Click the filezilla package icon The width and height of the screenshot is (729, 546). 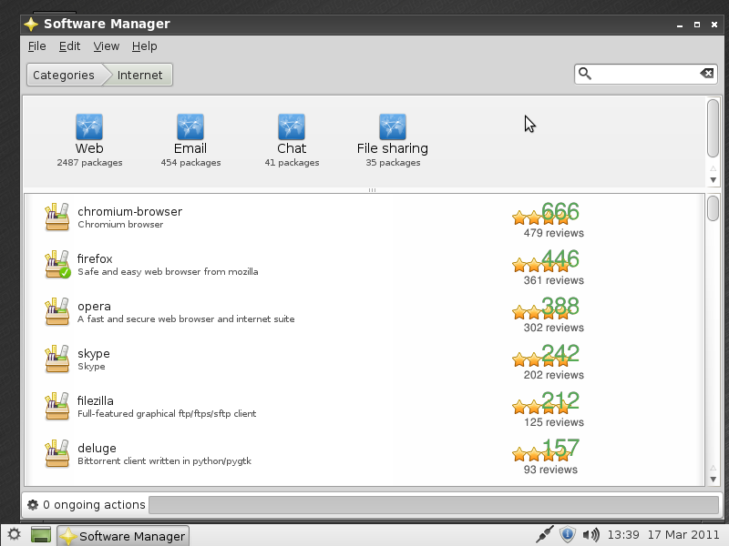pos(56,407)
